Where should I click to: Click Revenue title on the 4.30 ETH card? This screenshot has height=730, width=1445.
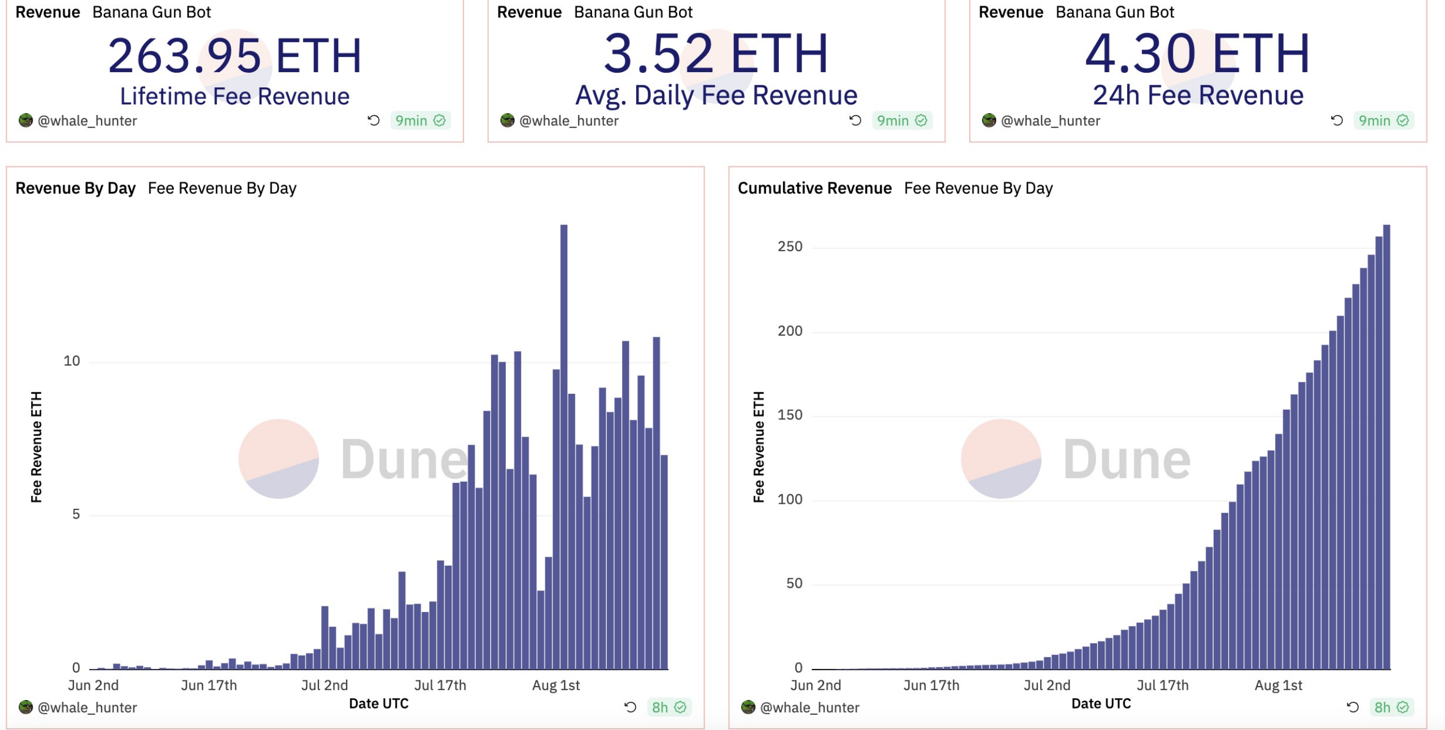(x=1011, y=12)
